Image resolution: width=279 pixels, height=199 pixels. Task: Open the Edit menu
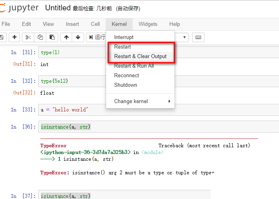point(26,24)
